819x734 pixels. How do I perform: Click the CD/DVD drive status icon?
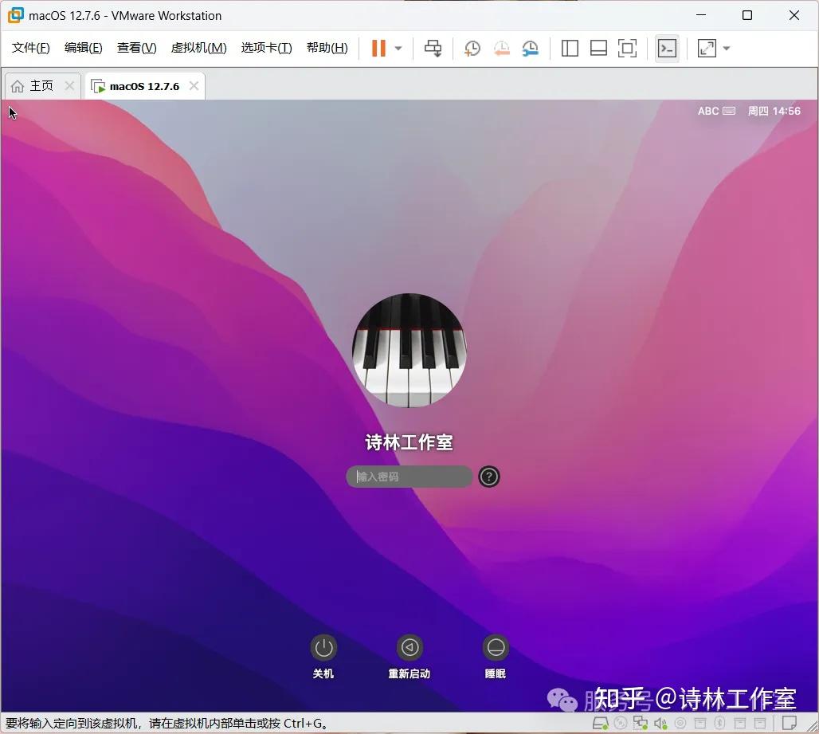(x=621, y=723)
